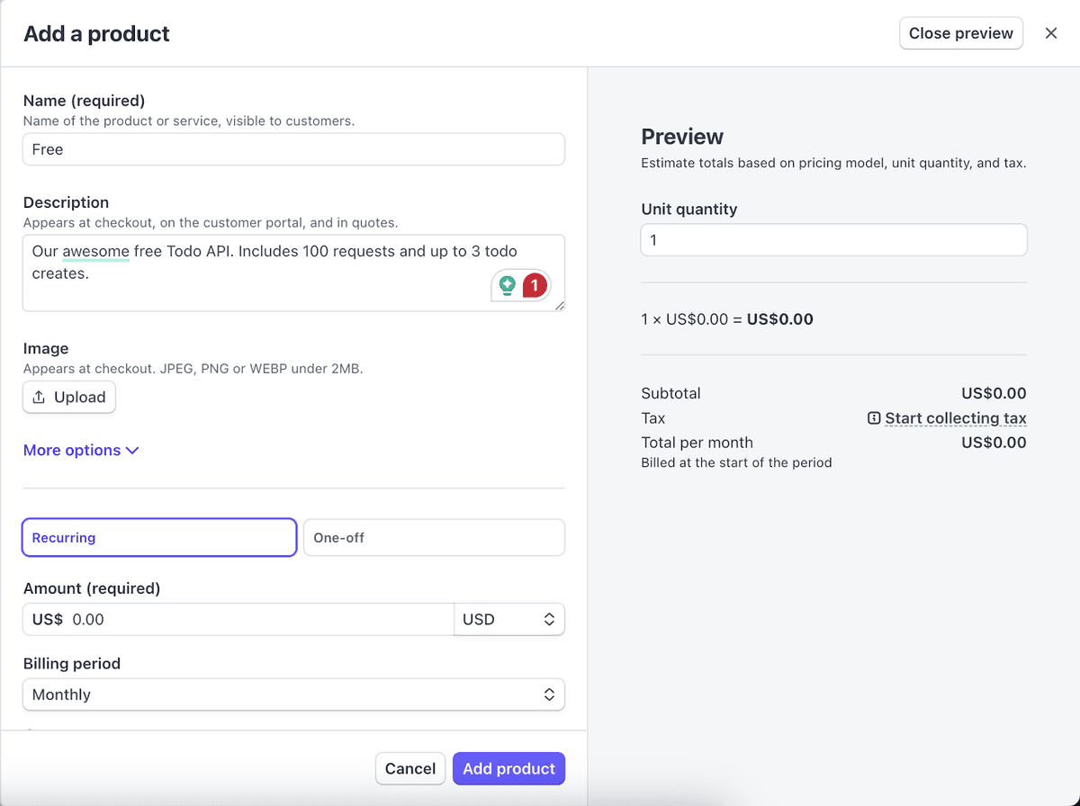This screenshot has width=1080, height=806.
Task: Click the Amount field showing 0.00
Action: tap(238, 619)
